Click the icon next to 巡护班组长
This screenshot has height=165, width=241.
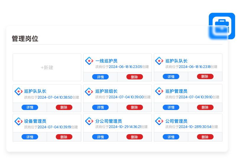(89, 91)
